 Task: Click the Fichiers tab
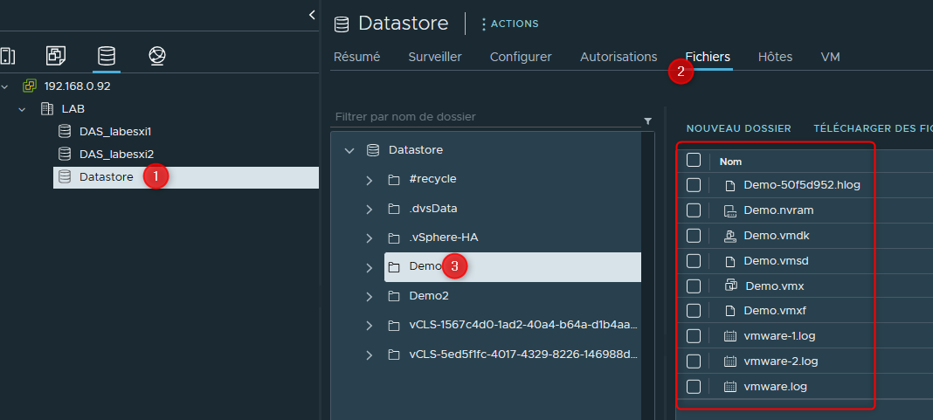point(708,57)
